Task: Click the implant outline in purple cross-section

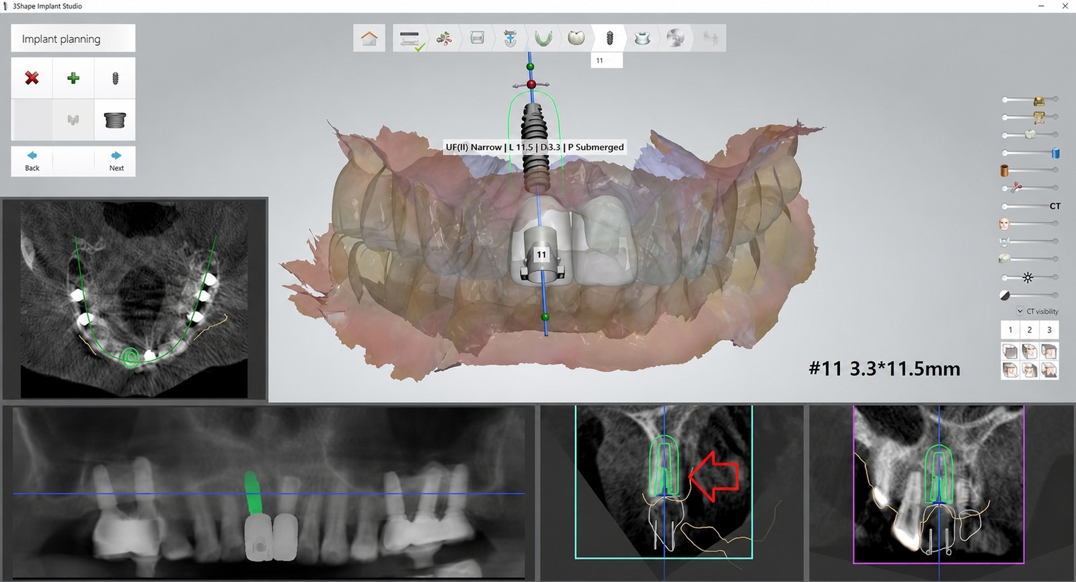Action: point(939,474)
